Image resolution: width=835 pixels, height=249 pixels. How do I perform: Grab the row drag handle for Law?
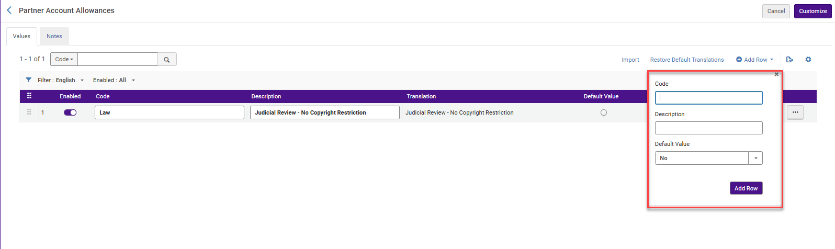pyautogui.click(x=29, y=112)
